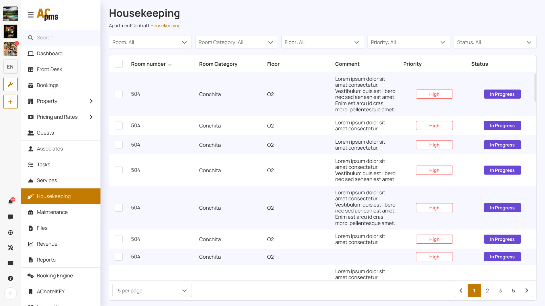Click the ApartmentCentral breadcrumb link
Image resolution: width=545 pixels, height=306 pixels.
pos(128,25)
